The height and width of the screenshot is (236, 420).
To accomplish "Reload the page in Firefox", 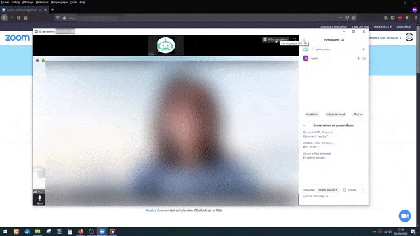I will (x=18, y=18).
